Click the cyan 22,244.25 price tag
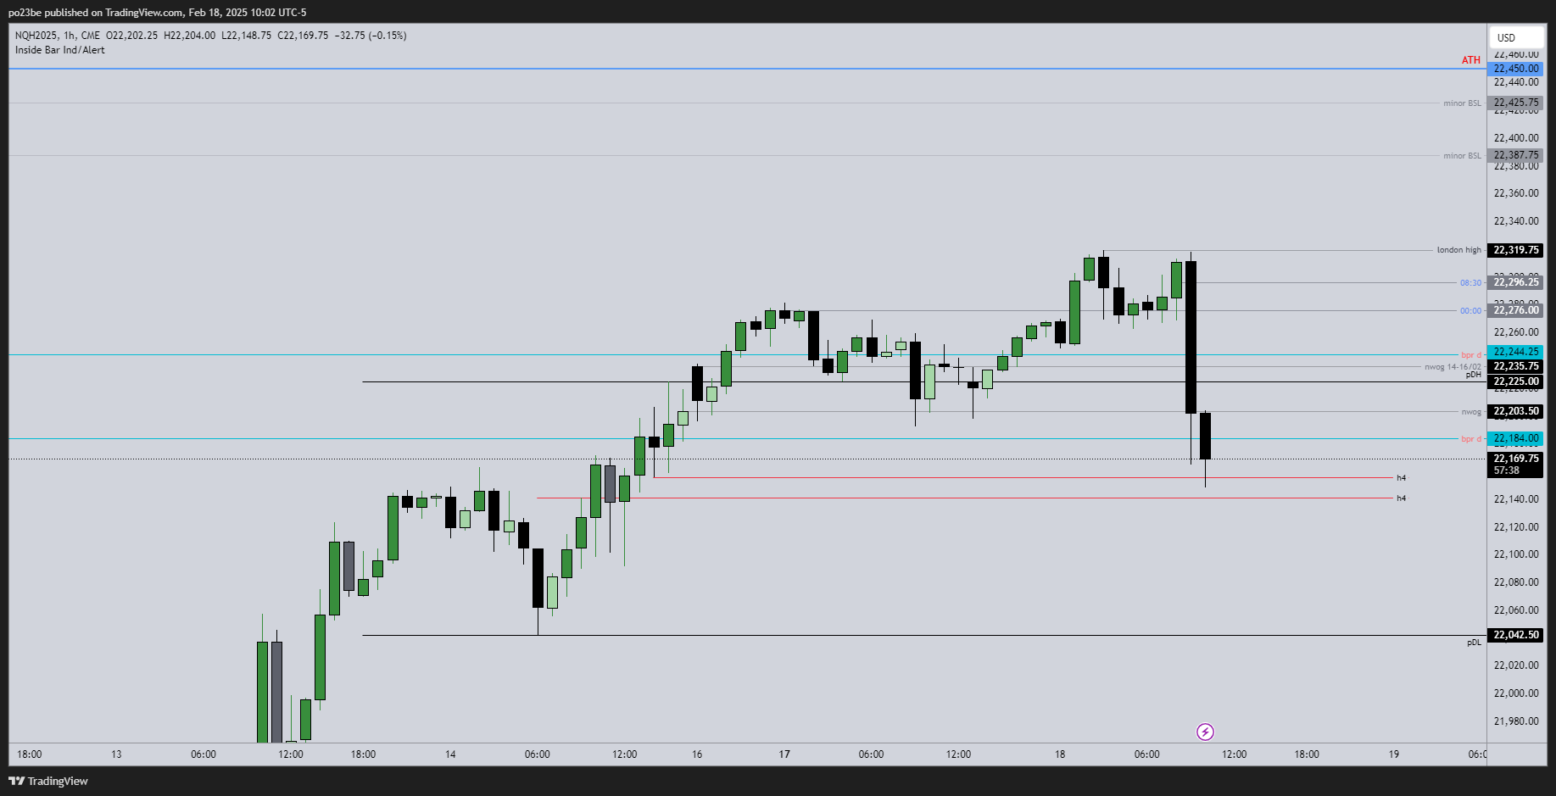Viewport: 1556px width, 796px height. (1515, 352)
